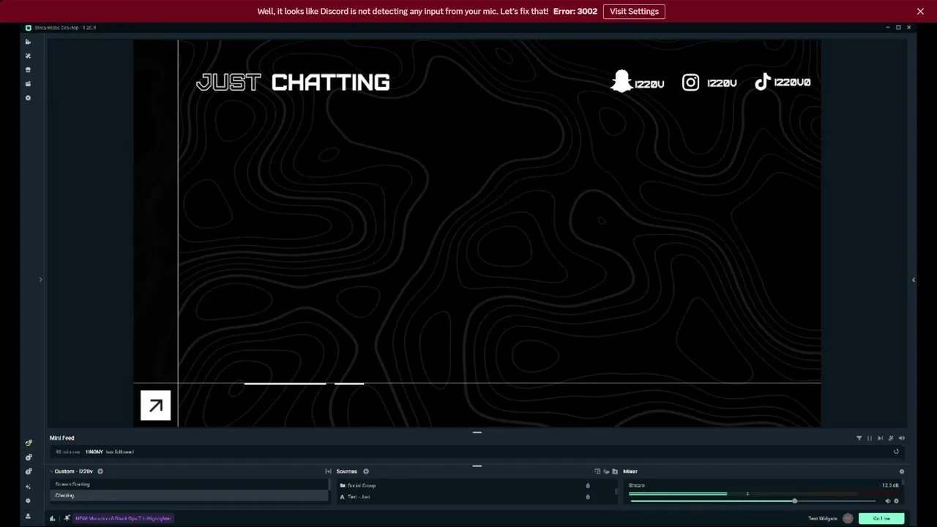Click the 1INONY follow event row

point(476,452)
